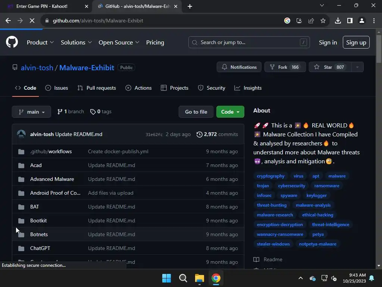The image size is (382, 287).
Task: Click the Botnets folder icon
Action: tap(21, 235)
